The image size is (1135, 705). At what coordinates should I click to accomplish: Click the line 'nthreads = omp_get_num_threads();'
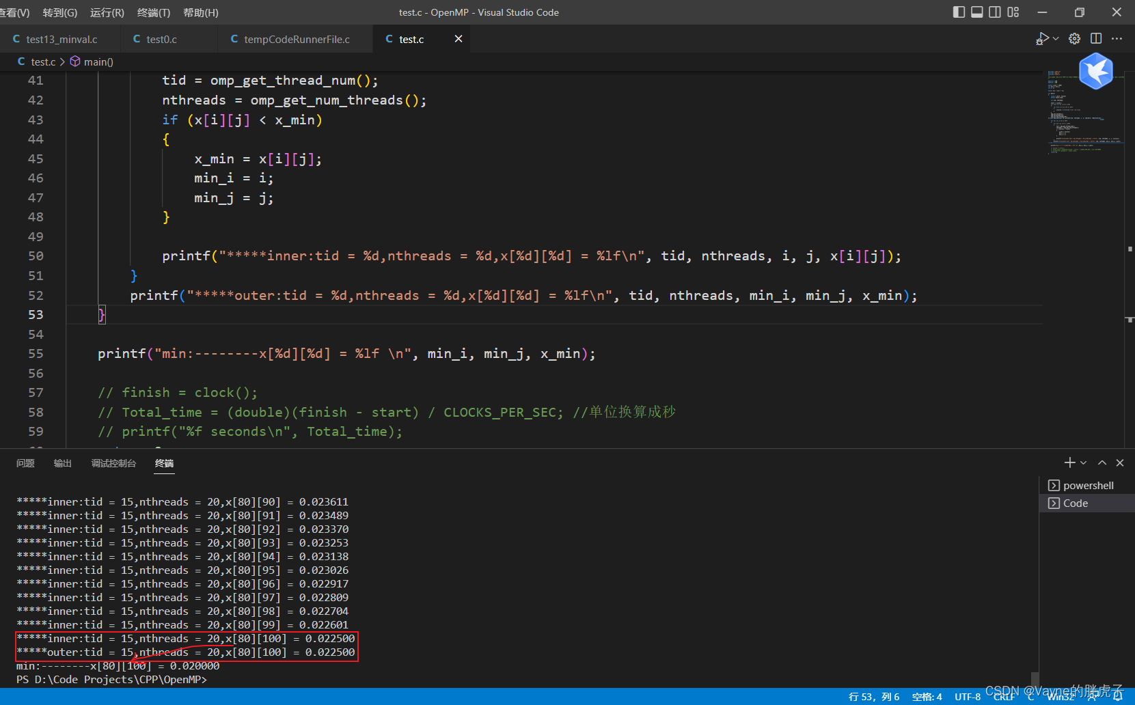295,100
